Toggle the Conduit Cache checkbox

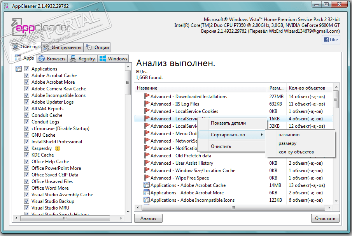(26, 115)
